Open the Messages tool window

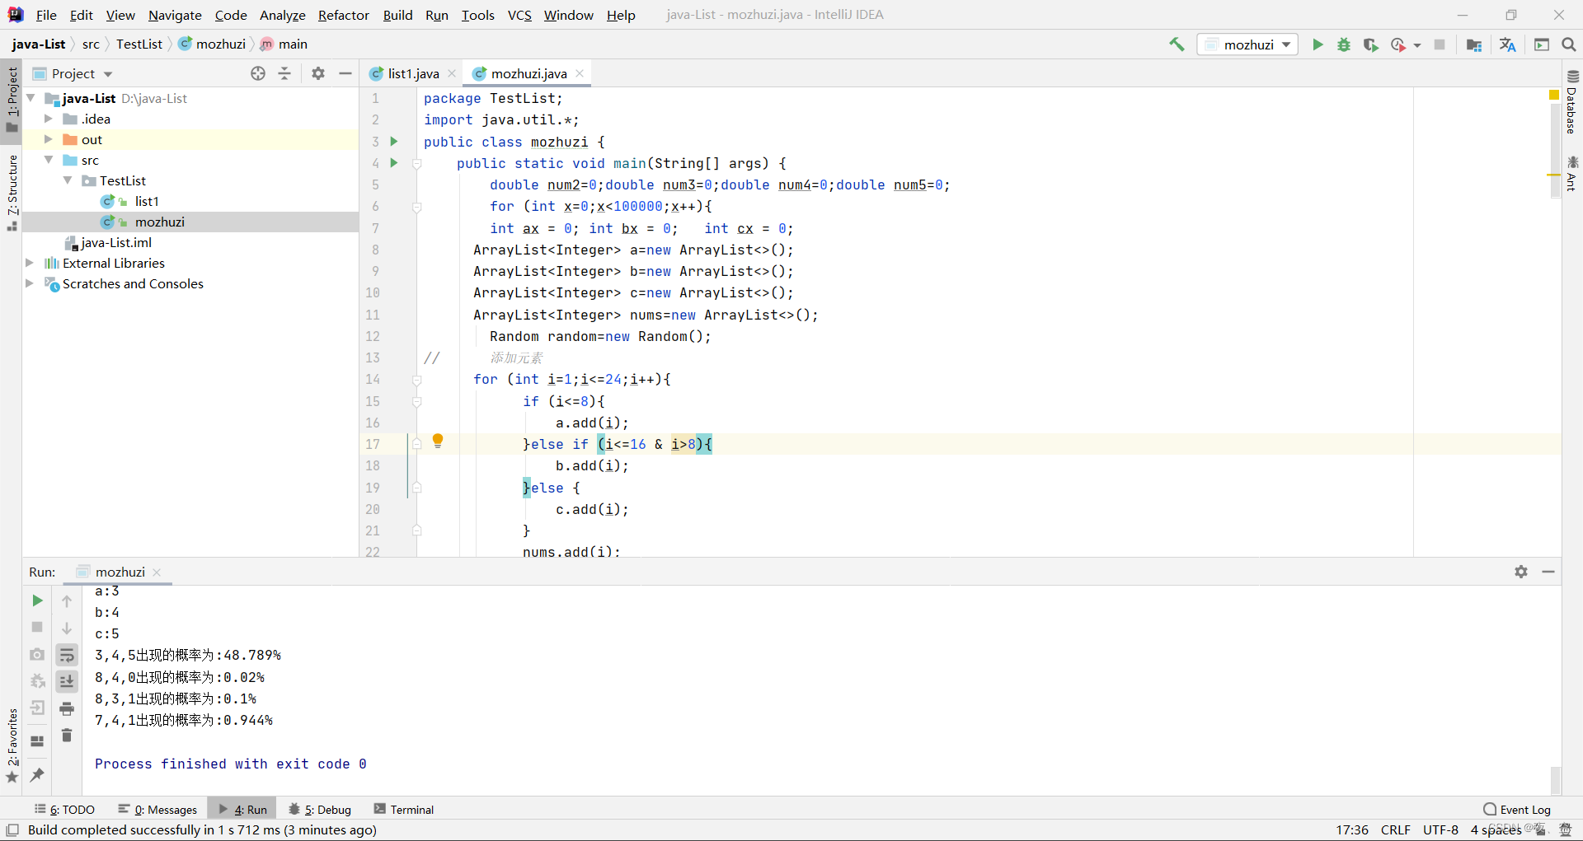[x=157, y=810]
